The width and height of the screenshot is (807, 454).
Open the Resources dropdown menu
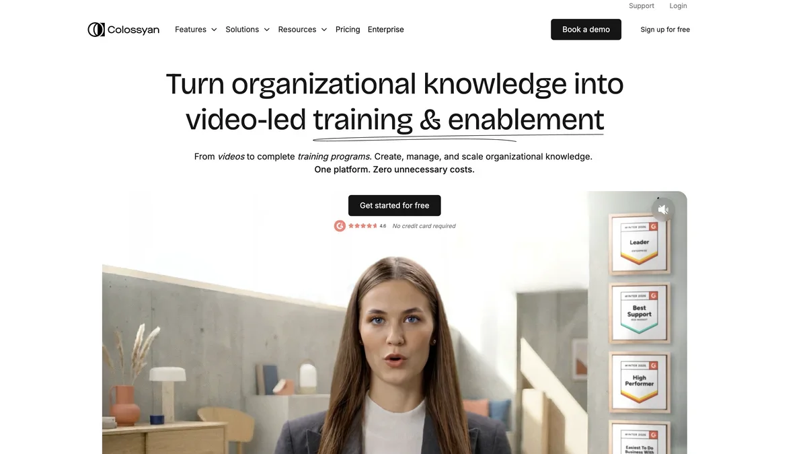pos(303,30)
